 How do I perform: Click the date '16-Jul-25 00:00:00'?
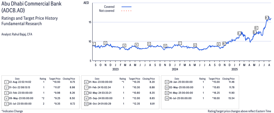pyautogui.click(x=180, y=98)
